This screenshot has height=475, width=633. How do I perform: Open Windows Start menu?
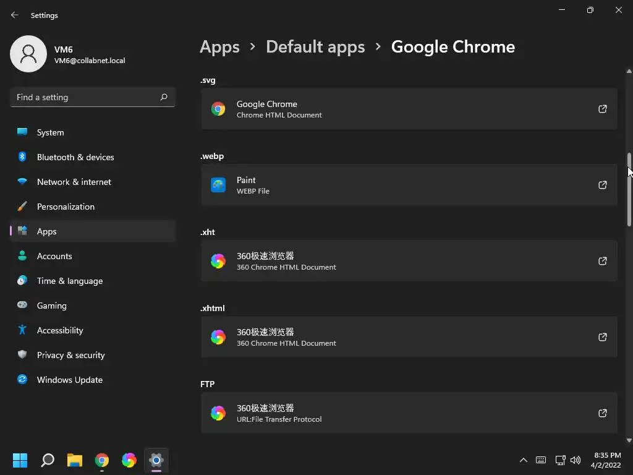tap(20, 460)
